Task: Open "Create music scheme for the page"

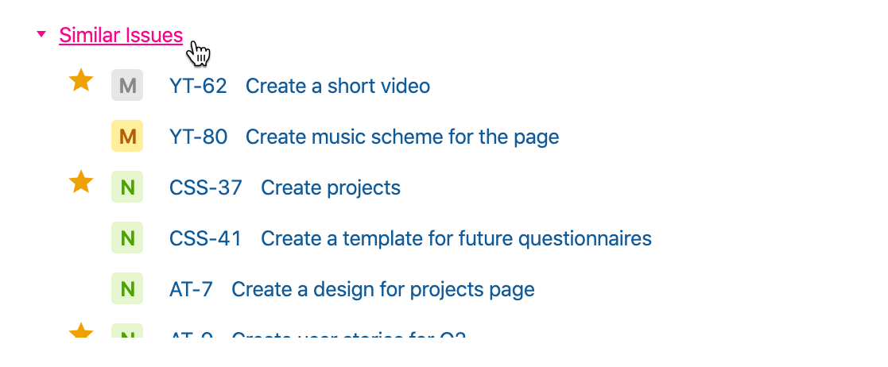Action: 402,137
